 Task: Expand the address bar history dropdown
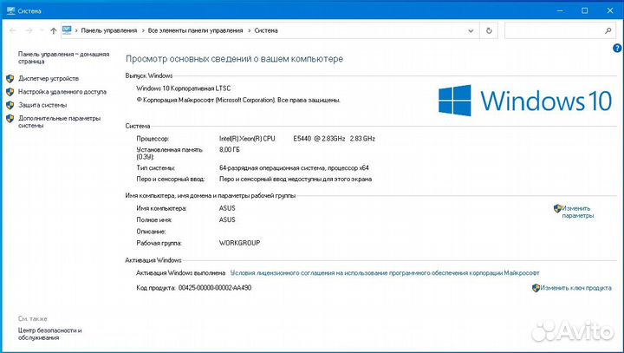pyautogui.click(x=471, y=30)
